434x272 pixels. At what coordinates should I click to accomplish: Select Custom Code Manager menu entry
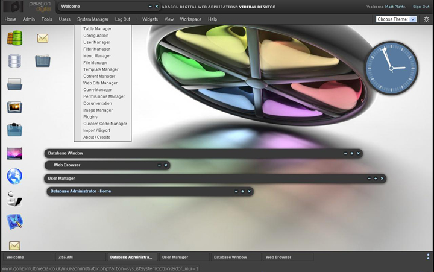(105, 124)
